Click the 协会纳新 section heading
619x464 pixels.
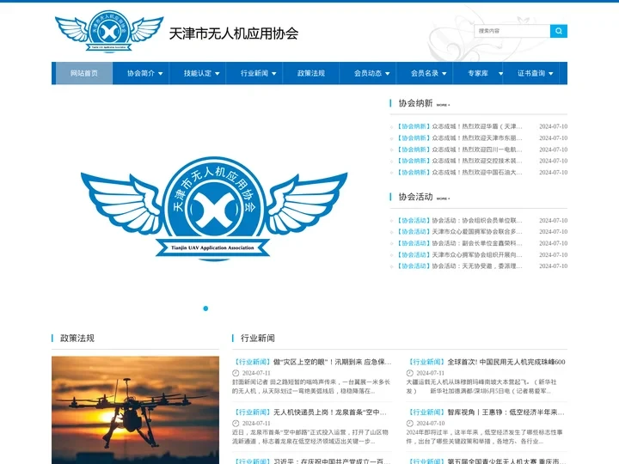415,103
